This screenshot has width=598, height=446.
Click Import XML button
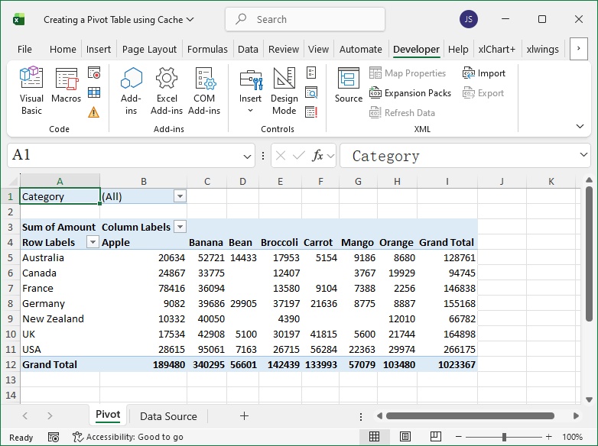click(x=483, y=73)
